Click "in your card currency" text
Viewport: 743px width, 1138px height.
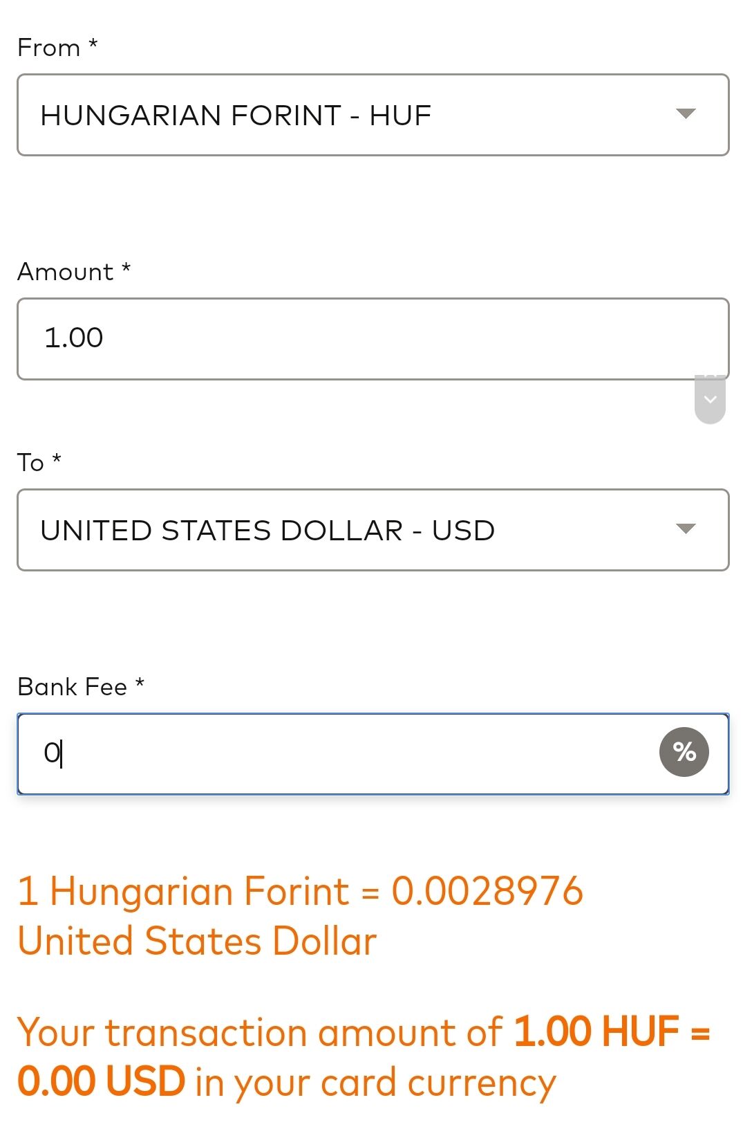tap(375, 1084)
